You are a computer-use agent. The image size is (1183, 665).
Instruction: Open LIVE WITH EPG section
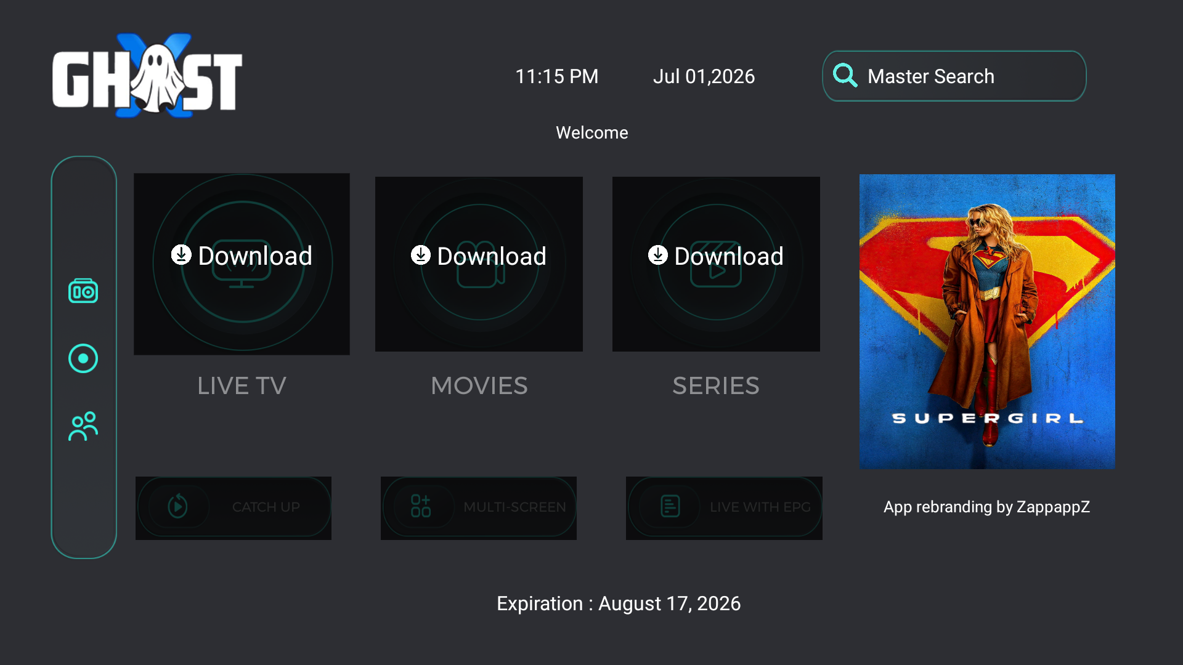724,508
